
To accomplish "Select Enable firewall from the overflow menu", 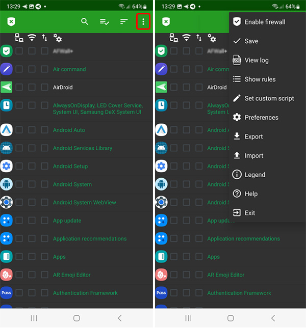I will (x=267, y=22).
